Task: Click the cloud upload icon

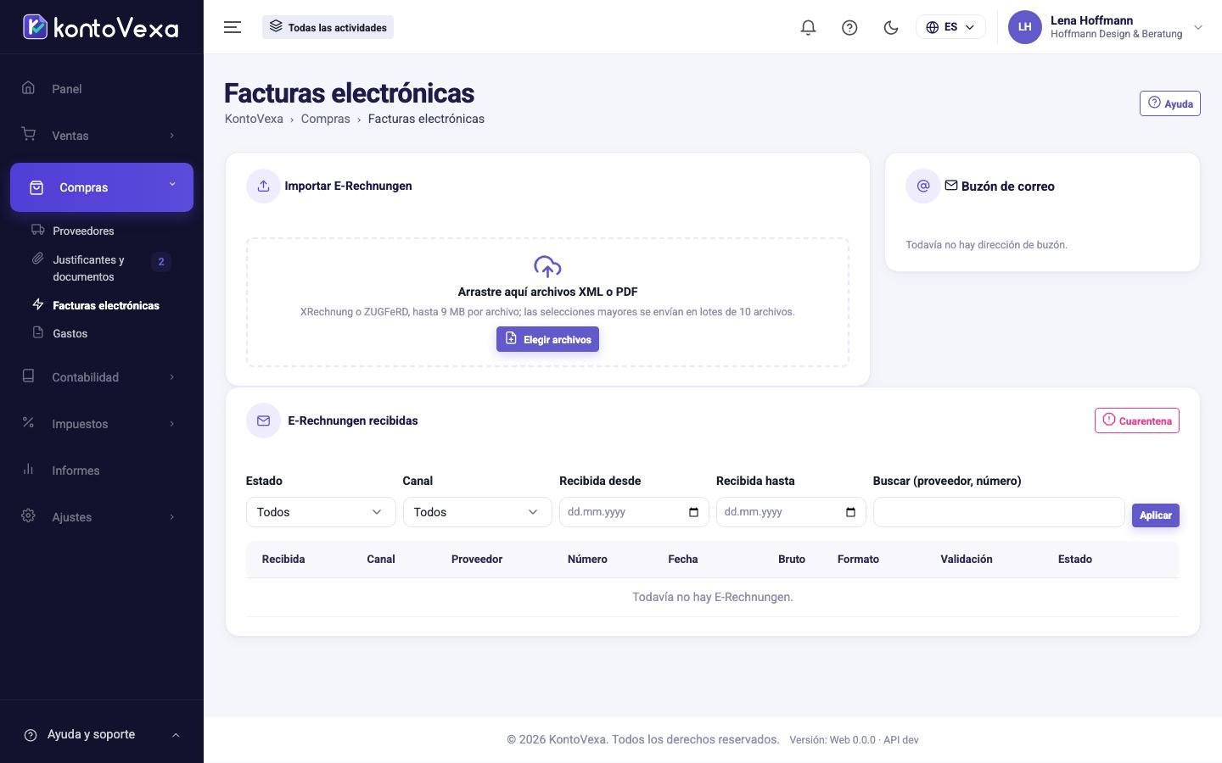Action: pyautogui.click(x=547, y=267)
